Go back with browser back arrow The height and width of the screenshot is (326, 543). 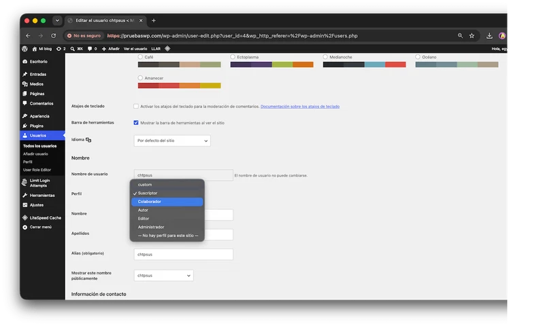(28, 35)
